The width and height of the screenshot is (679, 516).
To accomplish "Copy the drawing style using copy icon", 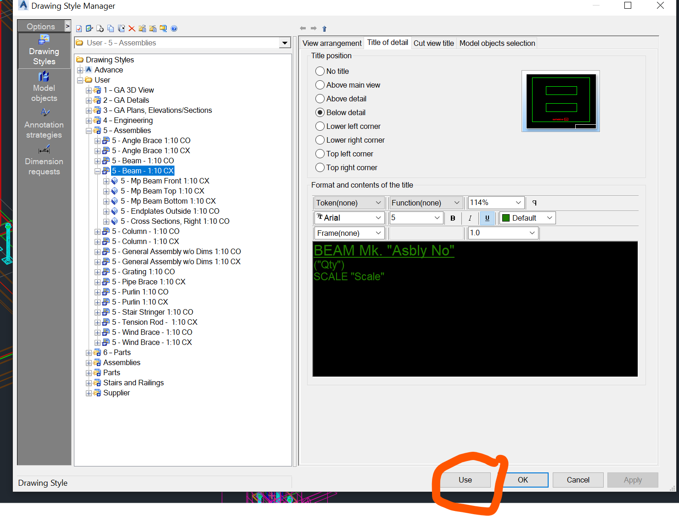I will tap(111, 28).
